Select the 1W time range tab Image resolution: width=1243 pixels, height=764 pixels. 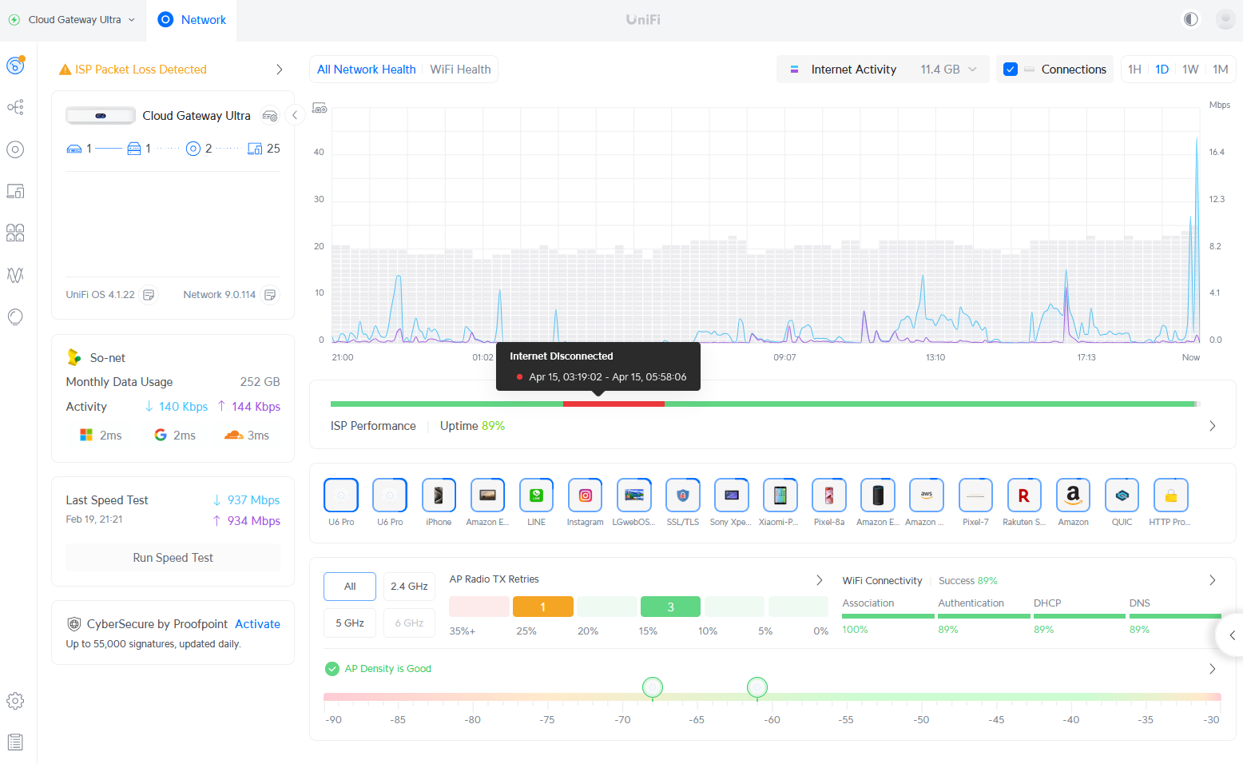(1190, 70)
